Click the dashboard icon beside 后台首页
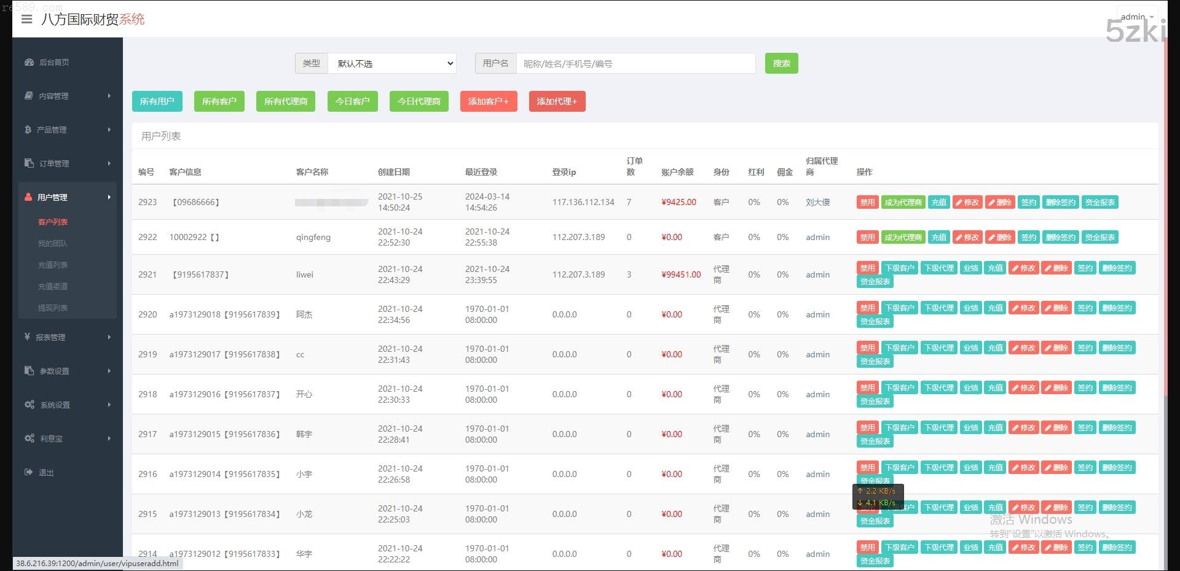Screen dimensions: 1180x571 29,62
